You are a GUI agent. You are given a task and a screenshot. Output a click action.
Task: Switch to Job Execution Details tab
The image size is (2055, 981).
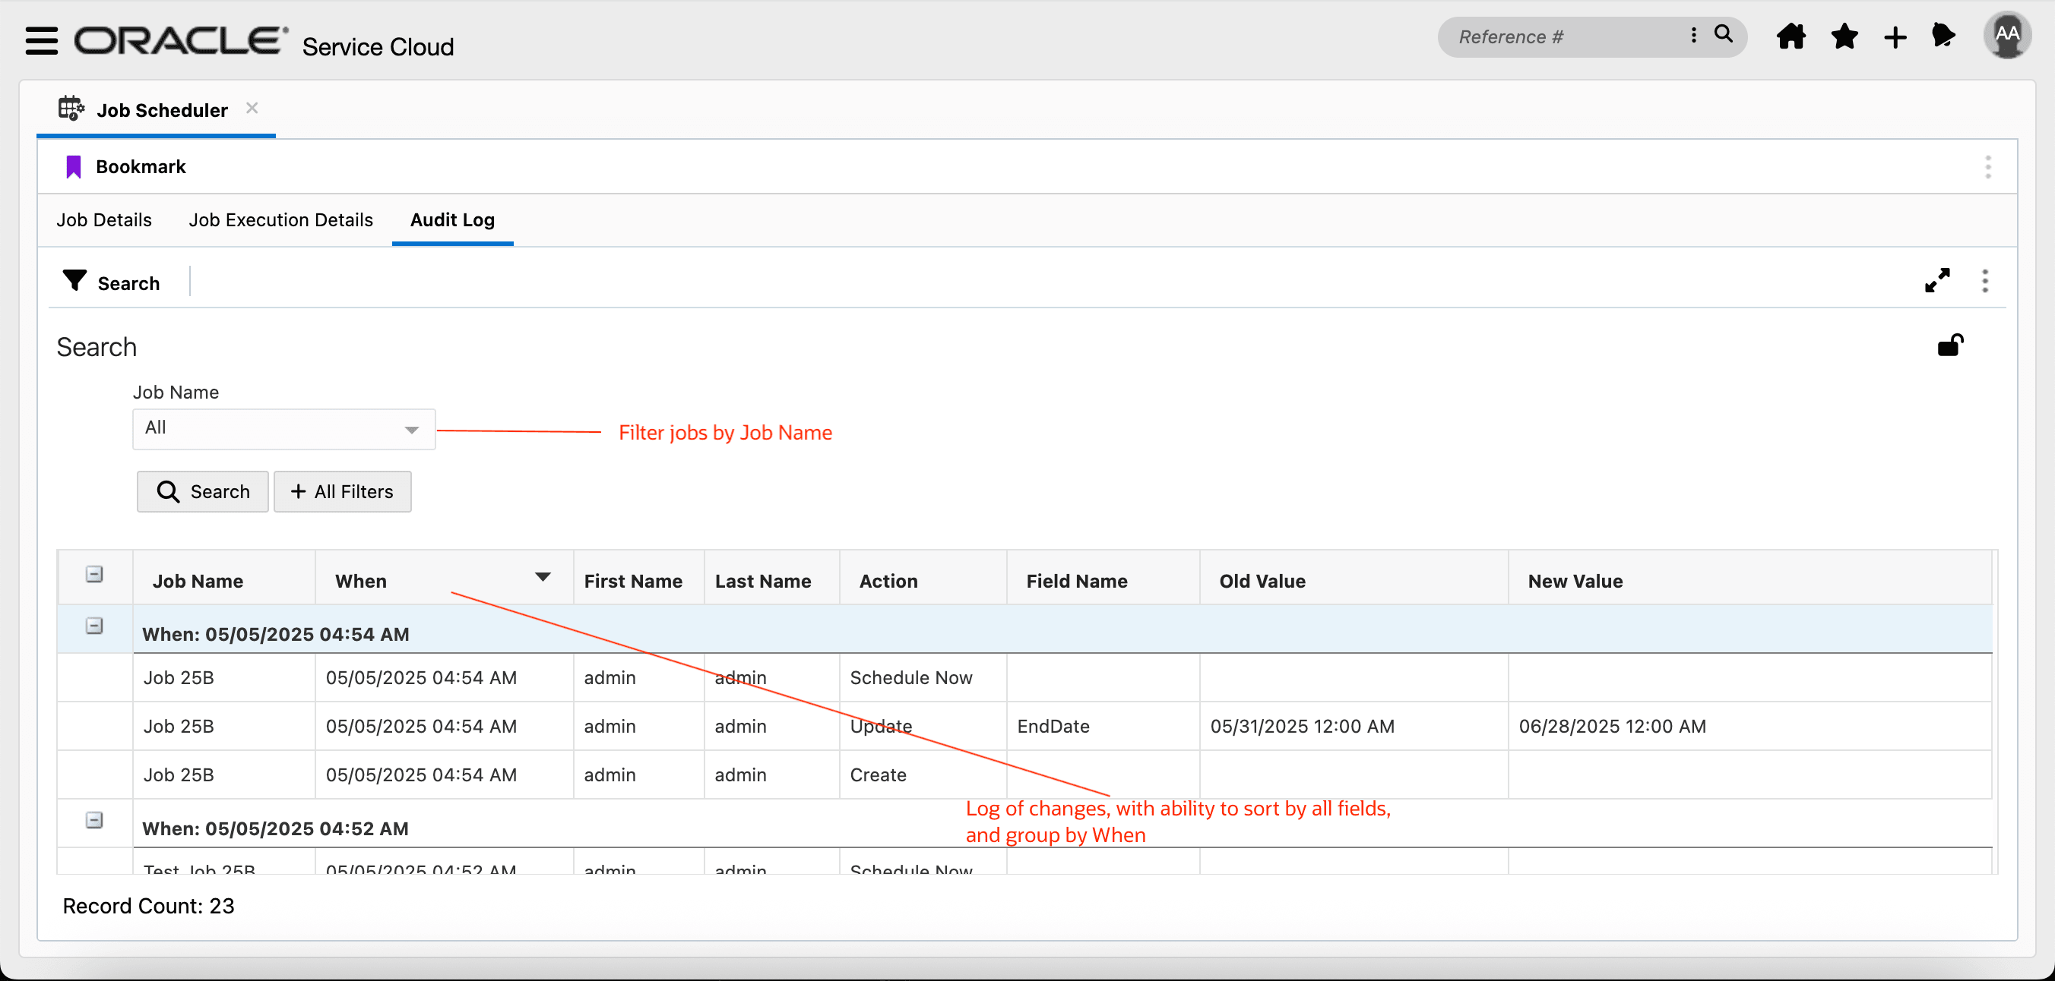280,220
